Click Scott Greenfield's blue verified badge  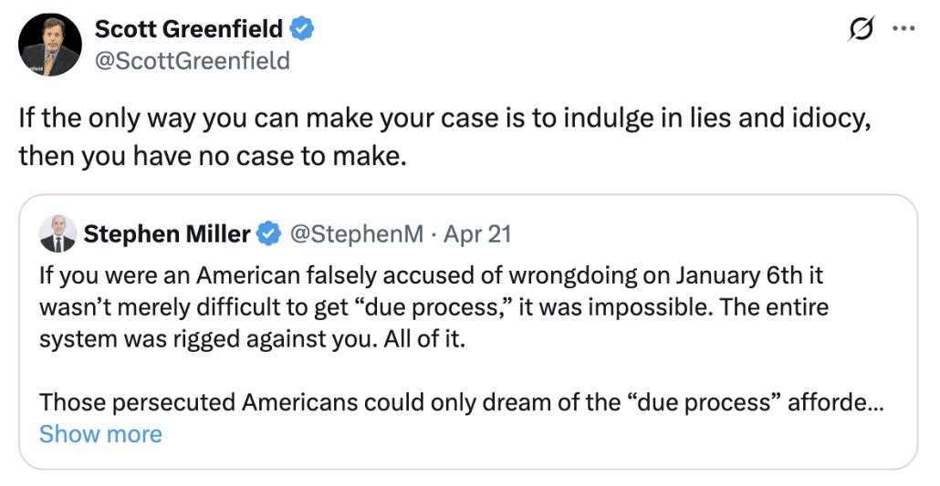(302, 29)
